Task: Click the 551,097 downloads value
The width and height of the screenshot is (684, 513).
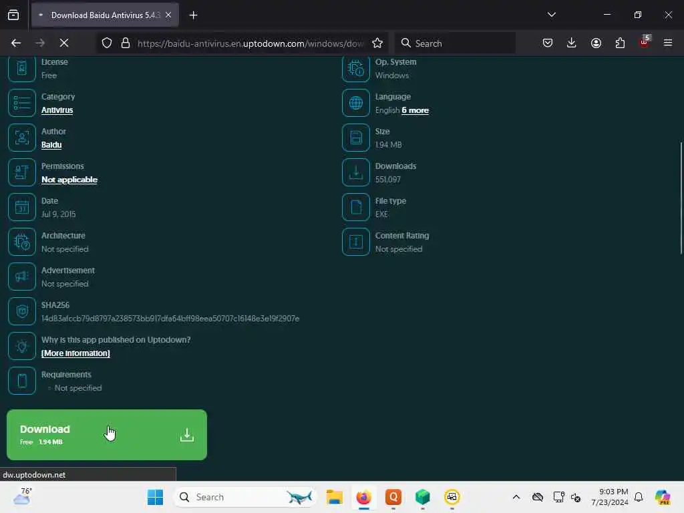Action: [x=388, y=179]
